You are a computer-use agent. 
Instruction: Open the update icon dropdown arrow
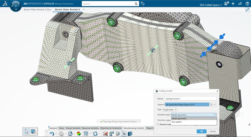(99, 134)
